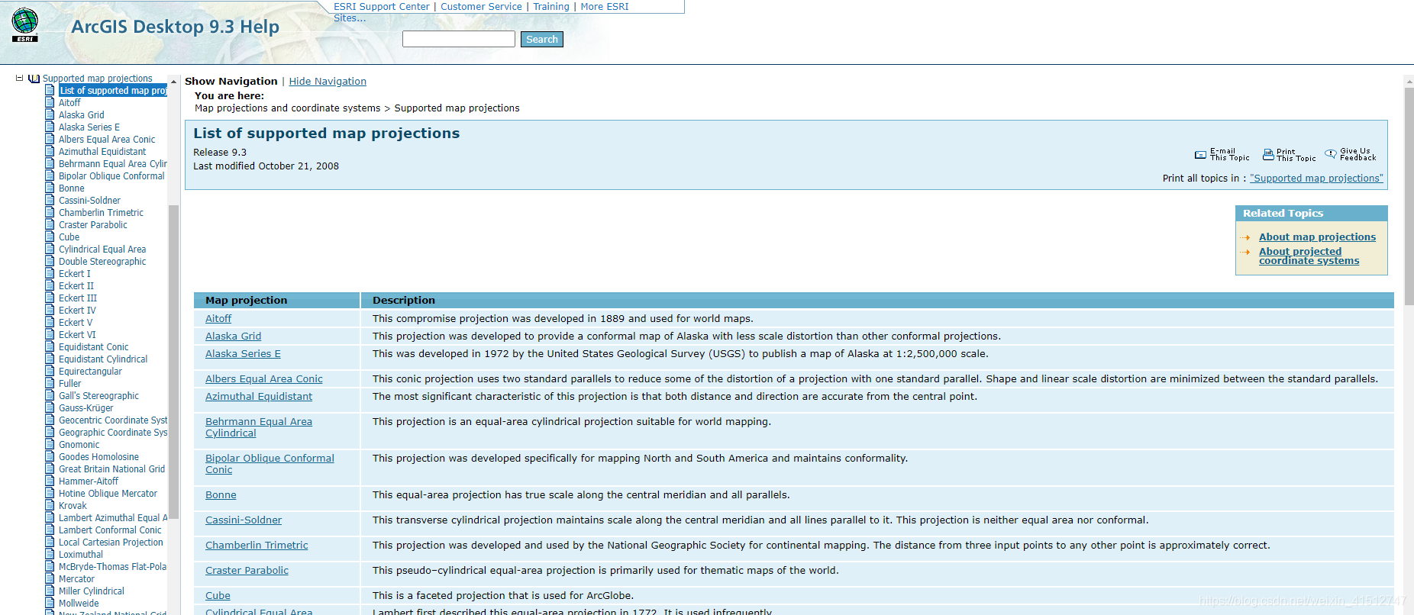This screenshot has height=615, width=1414.
Task: Click Show Navigation
Action: point(231,81)
